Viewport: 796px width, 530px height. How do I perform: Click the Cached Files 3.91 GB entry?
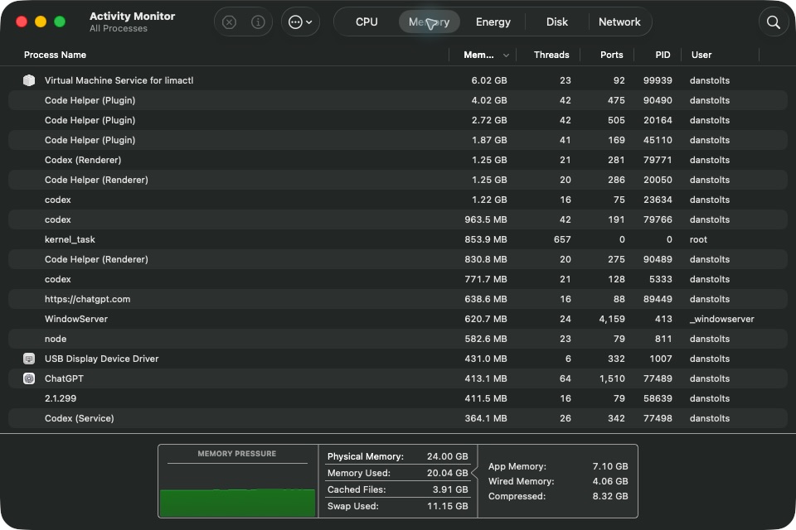pyautogui.click(x=397, y=489)
